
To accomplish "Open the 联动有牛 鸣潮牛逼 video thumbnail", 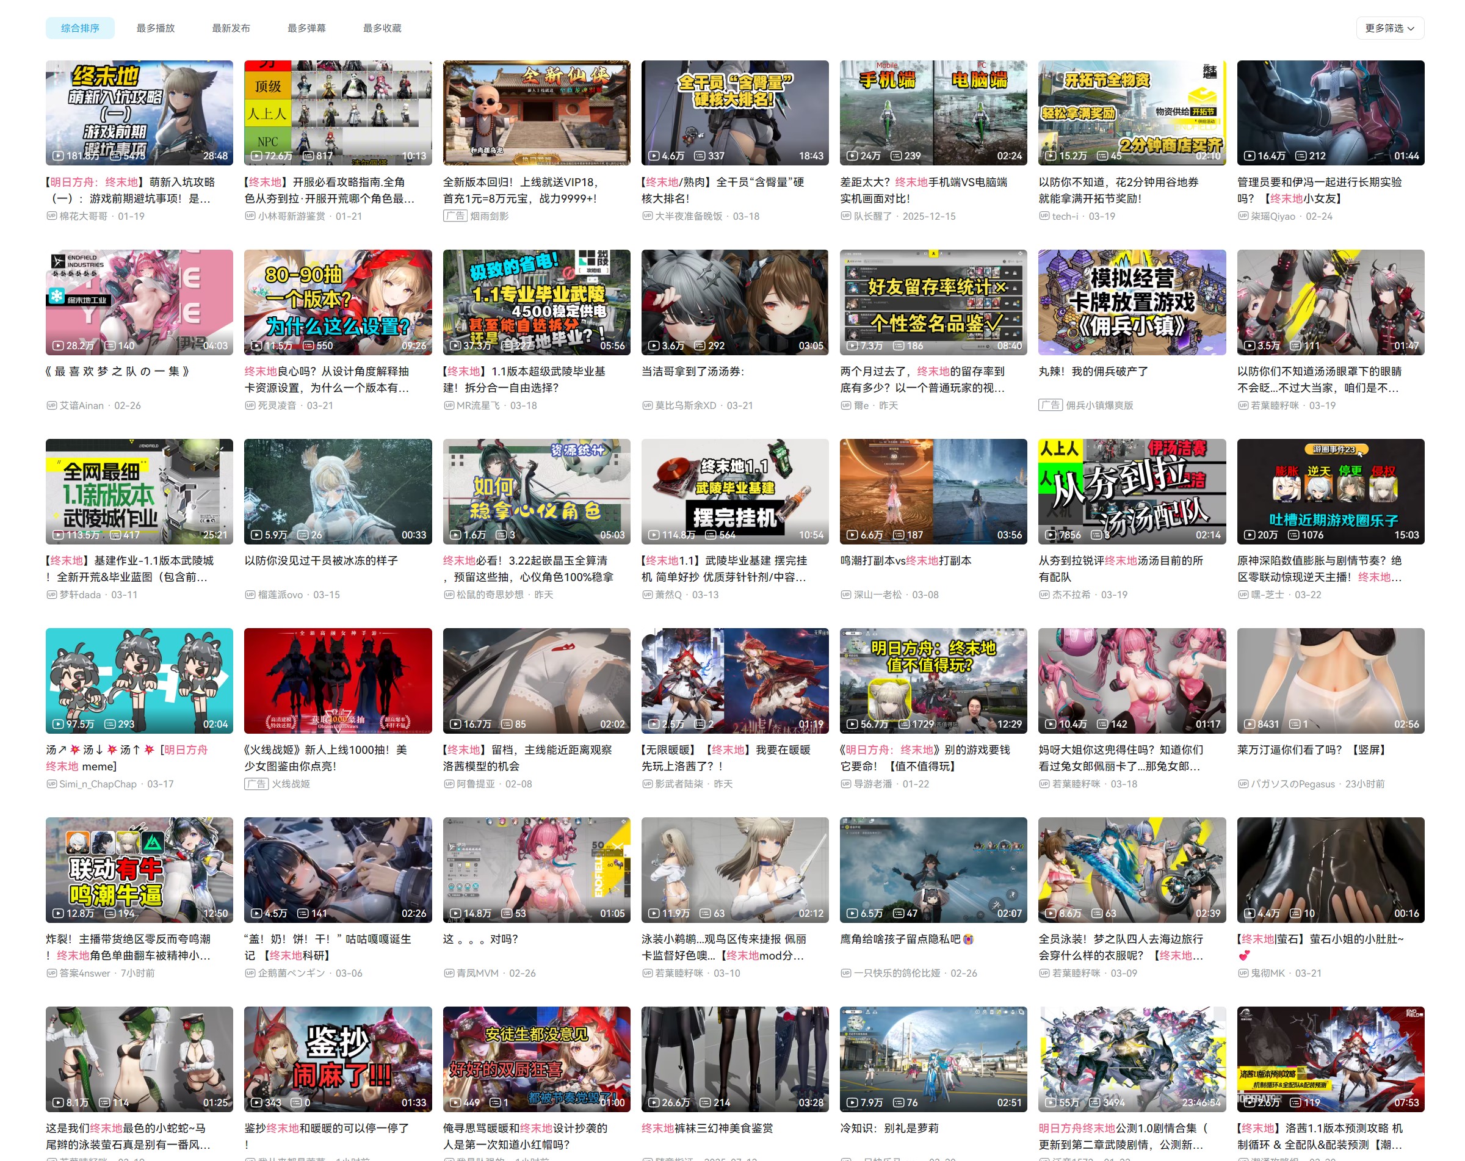I will coord(139,870).
